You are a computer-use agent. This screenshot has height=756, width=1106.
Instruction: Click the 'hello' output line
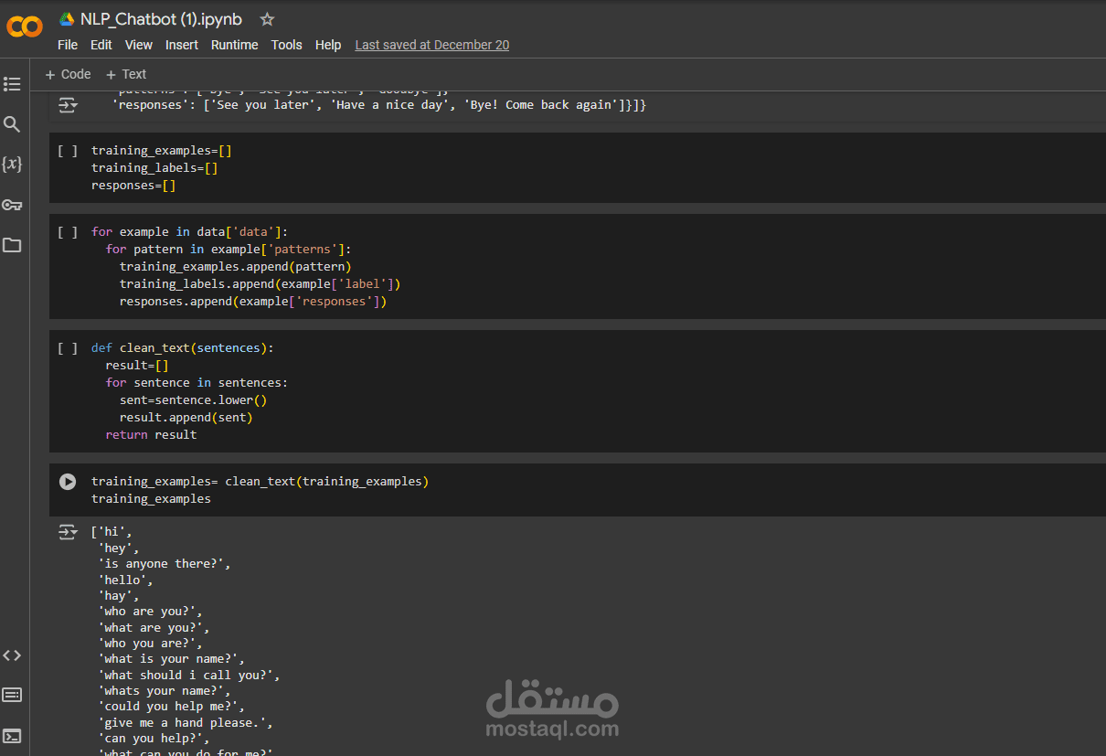pos(126,580)
